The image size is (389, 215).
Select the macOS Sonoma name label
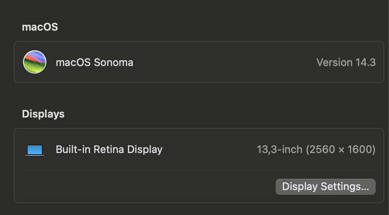coord(94,63)
